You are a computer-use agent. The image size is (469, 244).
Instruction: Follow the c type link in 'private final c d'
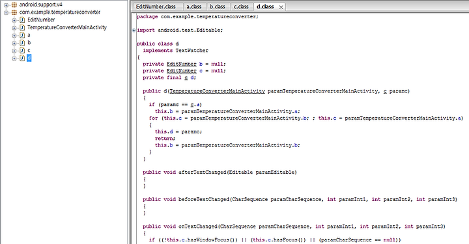click(x=186, y=77)
